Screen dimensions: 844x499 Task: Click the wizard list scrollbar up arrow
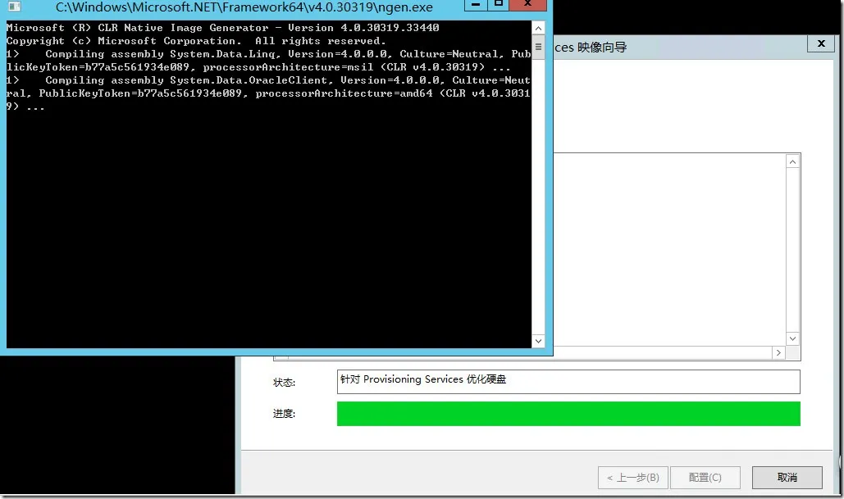[792, 161]
